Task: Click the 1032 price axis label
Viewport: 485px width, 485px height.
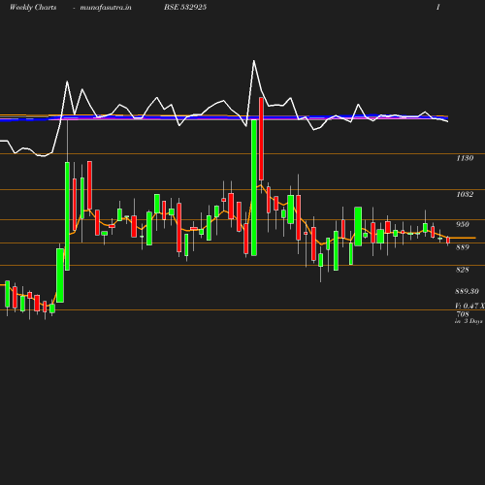Action: 465,194
